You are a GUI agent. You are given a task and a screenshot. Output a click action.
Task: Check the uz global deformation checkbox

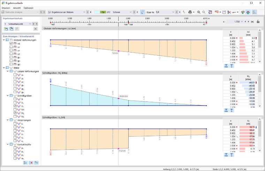click(11, 54)
